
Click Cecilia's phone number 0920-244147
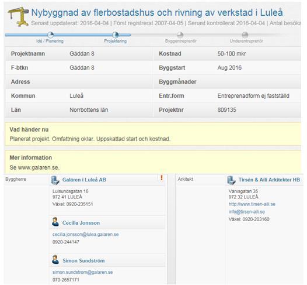[x=66, y=242]
